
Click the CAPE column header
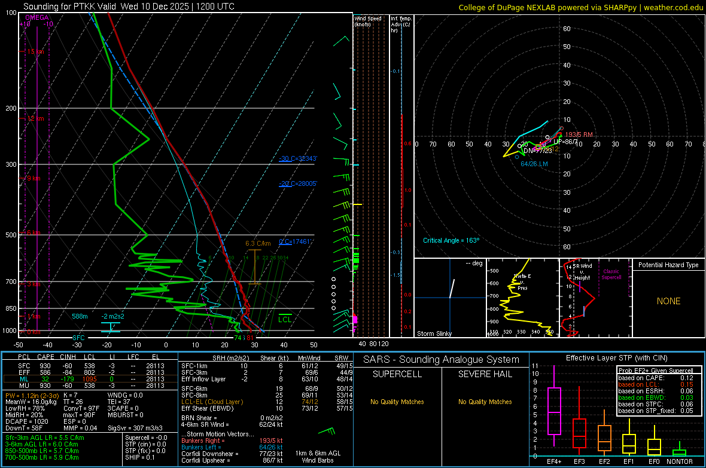[x=45, y=357]
